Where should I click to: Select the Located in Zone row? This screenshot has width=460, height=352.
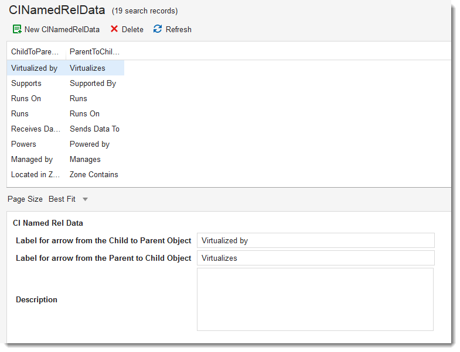66,175
